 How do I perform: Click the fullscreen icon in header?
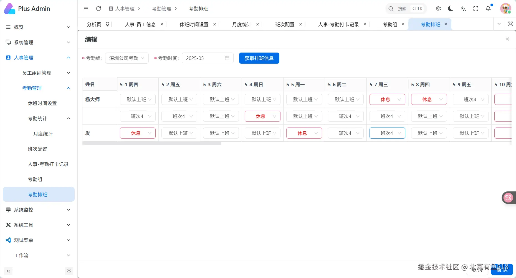(x=476, y=9)
